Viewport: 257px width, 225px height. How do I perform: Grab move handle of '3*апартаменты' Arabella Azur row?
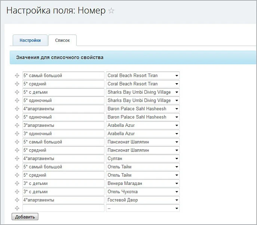pos(17,125)
